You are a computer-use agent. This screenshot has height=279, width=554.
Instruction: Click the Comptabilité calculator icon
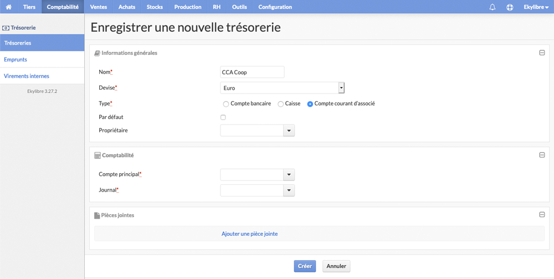tap(98, 156)
